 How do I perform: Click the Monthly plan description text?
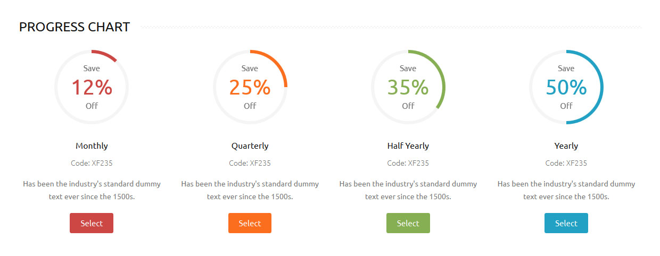point(92,190)
